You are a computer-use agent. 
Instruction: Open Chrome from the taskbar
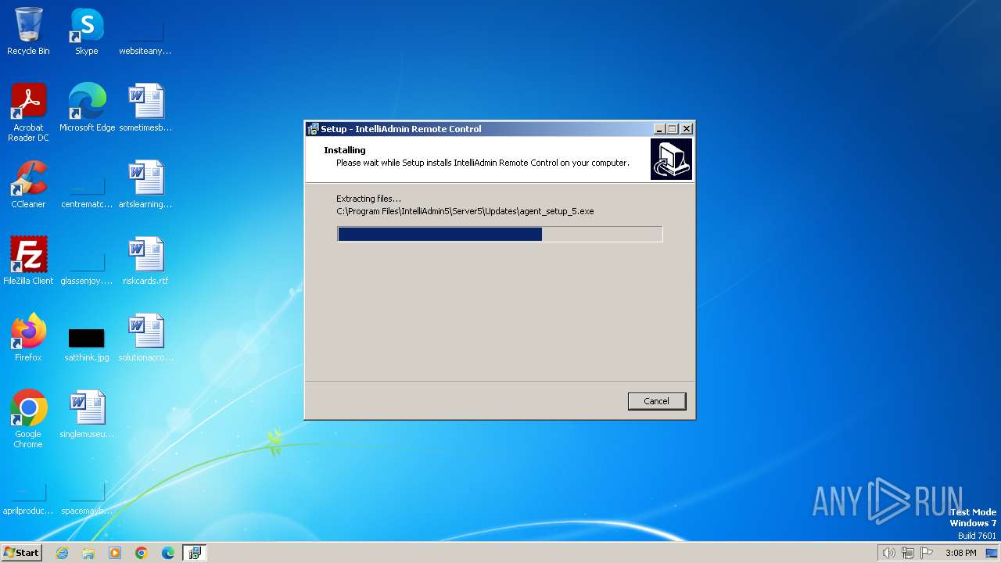pyautogui.click(x=142, y=553)
